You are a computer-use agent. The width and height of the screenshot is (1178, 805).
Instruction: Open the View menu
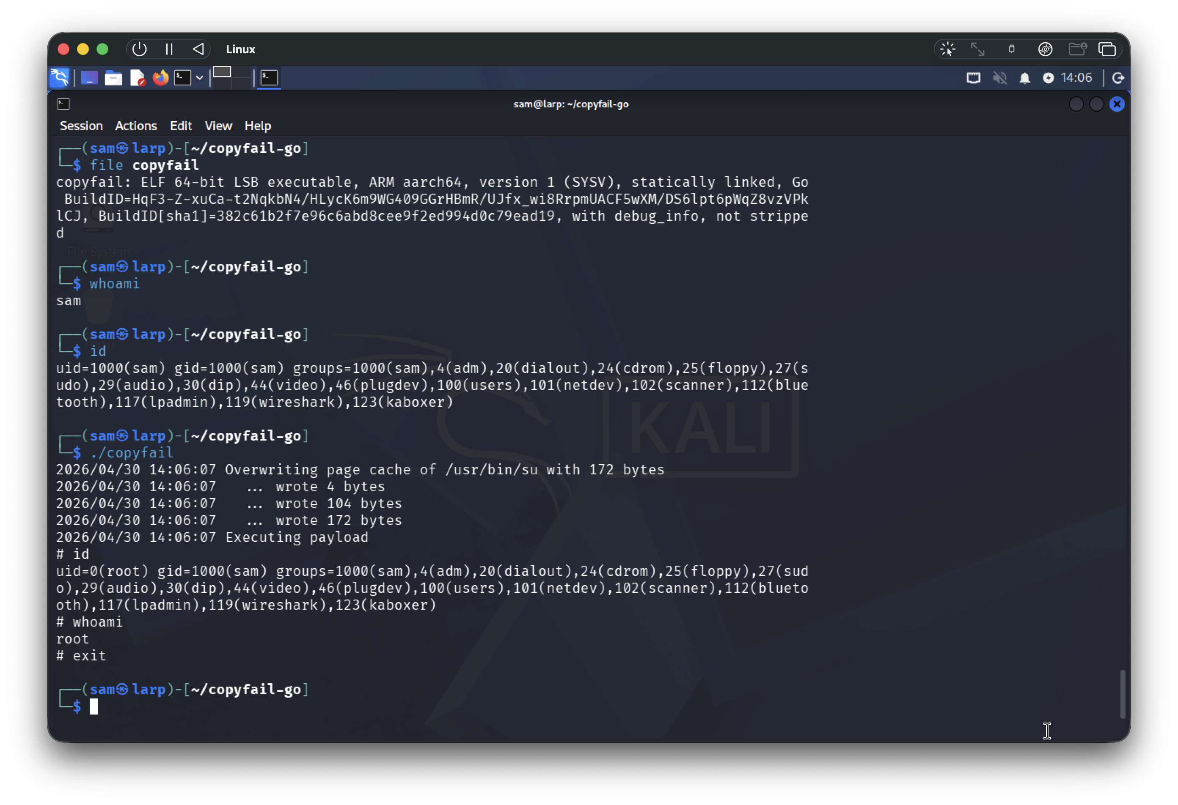pyautogui.click(x=218, y=126)
